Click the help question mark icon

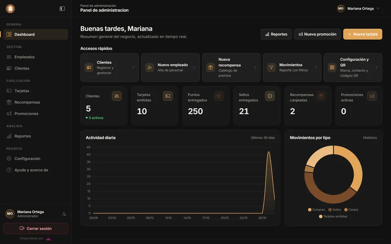(x=9, y=170)
